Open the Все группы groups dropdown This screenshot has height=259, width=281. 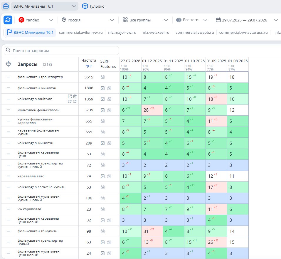point(145,20)
